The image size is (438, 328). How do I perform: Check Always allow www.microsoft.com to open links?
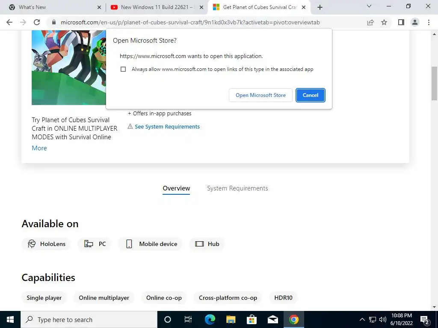click(123, 69)
